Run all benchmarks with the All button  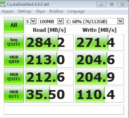(14, 25)
